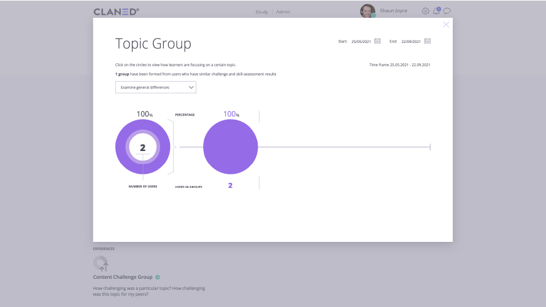Switch to the Admin tab
This screenshot has height=307, width=546.
(x=283, y=12)
